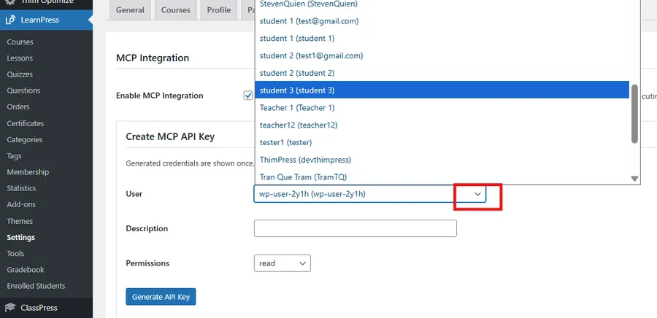Open Tags in the sidebar
657x318 pixels.
click(14, 155)
